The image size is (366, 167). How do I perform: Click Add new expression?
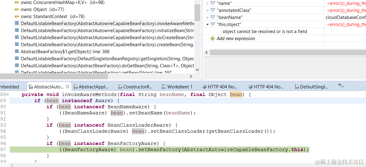click(236, 39)
